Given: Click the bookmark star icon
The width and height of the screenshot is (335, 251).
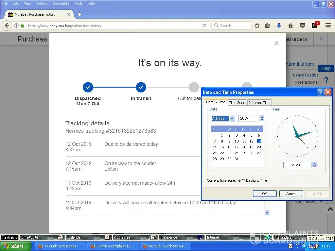Looking at the screenshot, I should click(257, 25).
